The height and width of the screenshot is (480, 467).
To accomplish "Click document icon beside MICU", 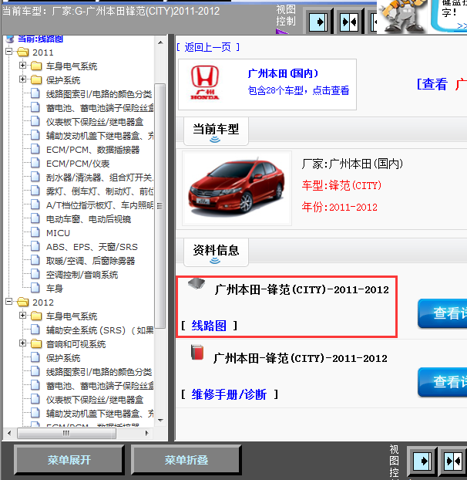I will pyautogui.click(x=35, y=232).
